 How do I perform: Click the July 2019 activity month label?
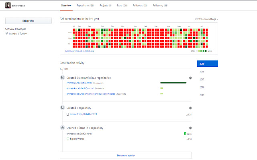coord(64,69)
